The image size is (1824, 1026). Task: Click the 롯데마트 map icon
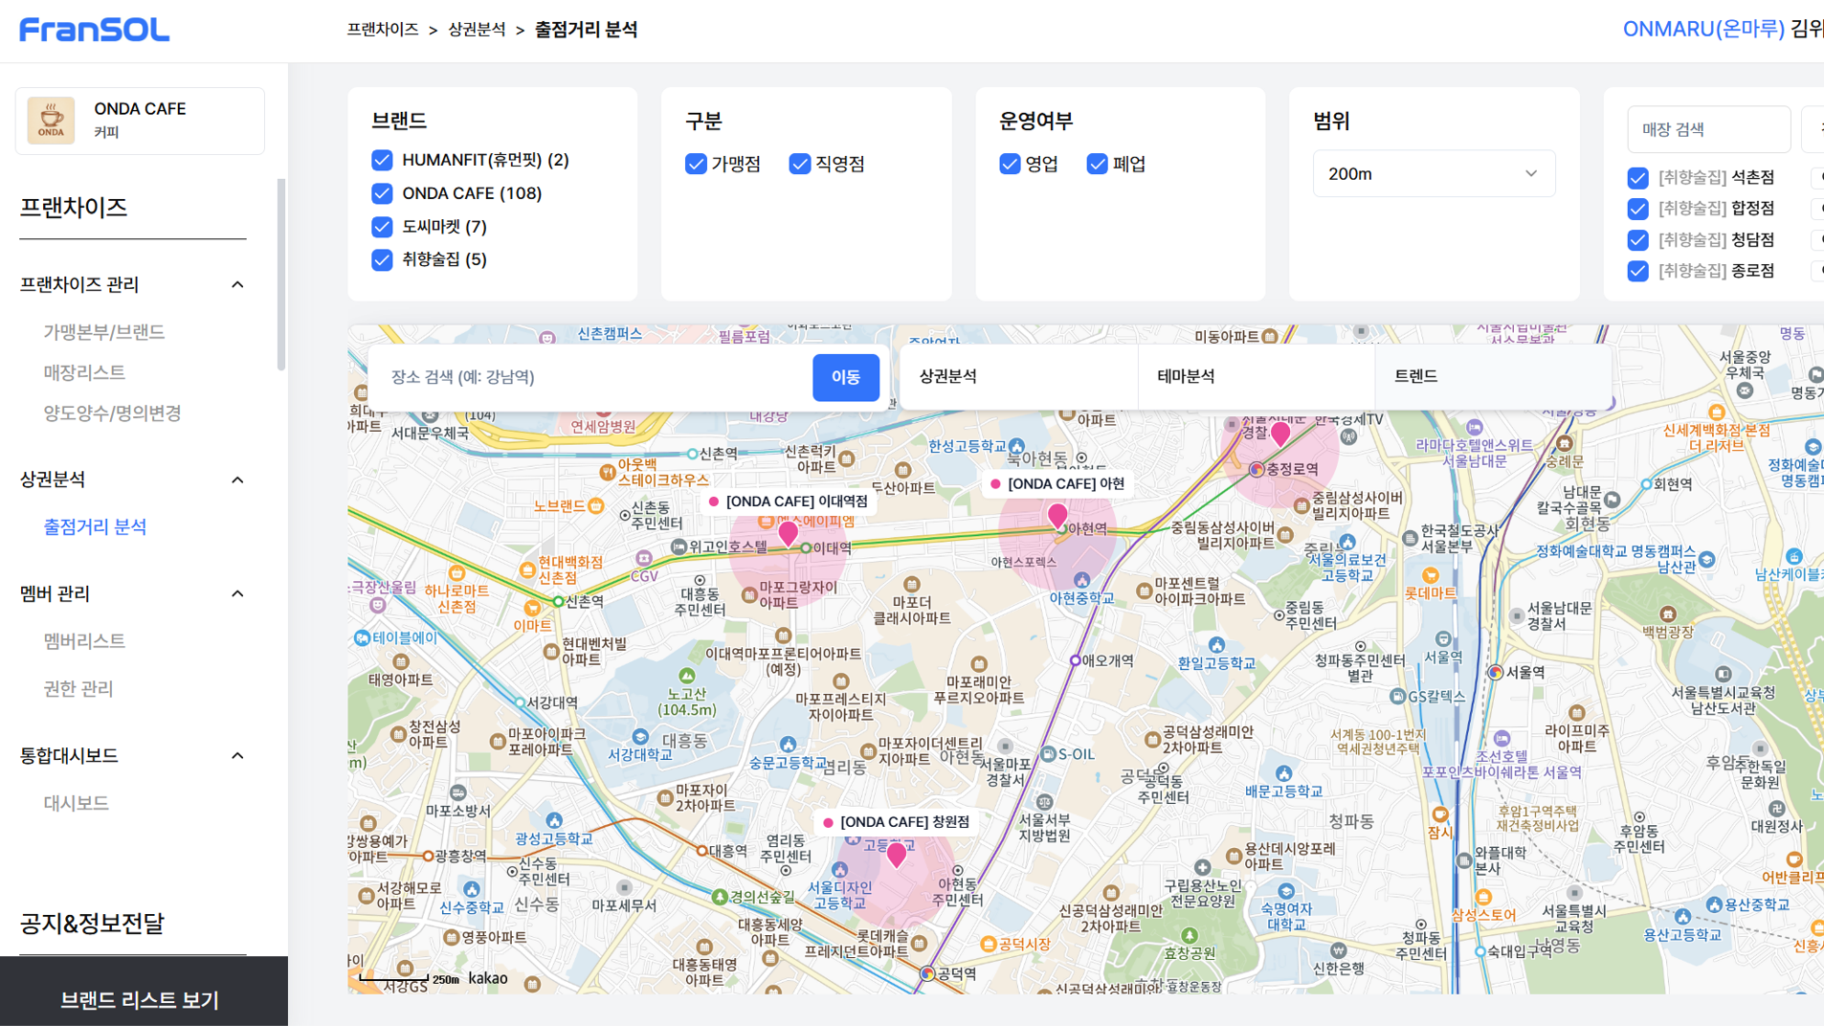click(x=1431, y=575)
